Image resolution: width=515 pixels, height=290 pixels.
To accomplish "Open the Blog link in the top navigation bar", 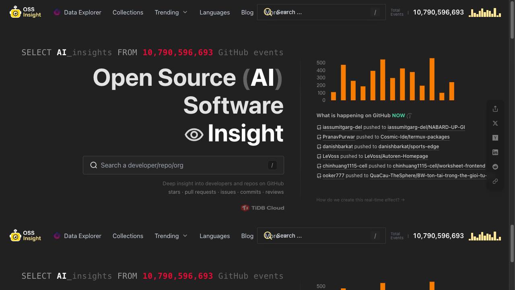I will 247,12.
